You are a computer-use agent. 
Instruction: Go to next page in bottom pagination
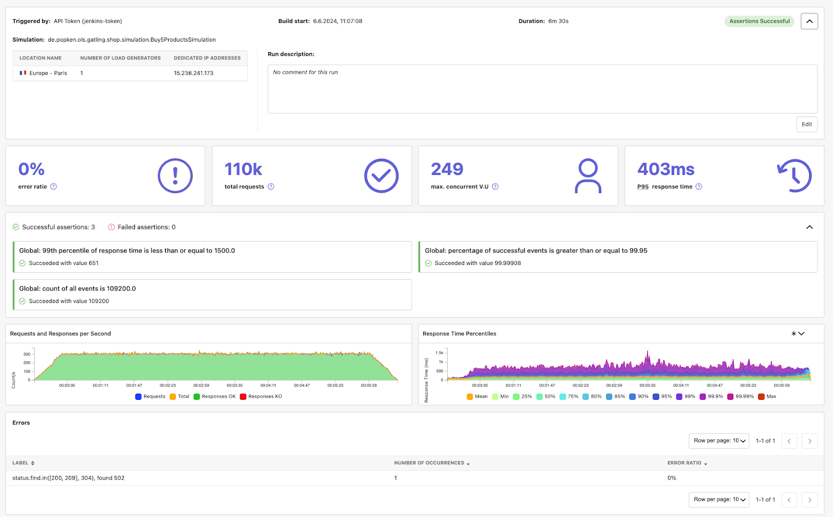[x=810, y=500]
